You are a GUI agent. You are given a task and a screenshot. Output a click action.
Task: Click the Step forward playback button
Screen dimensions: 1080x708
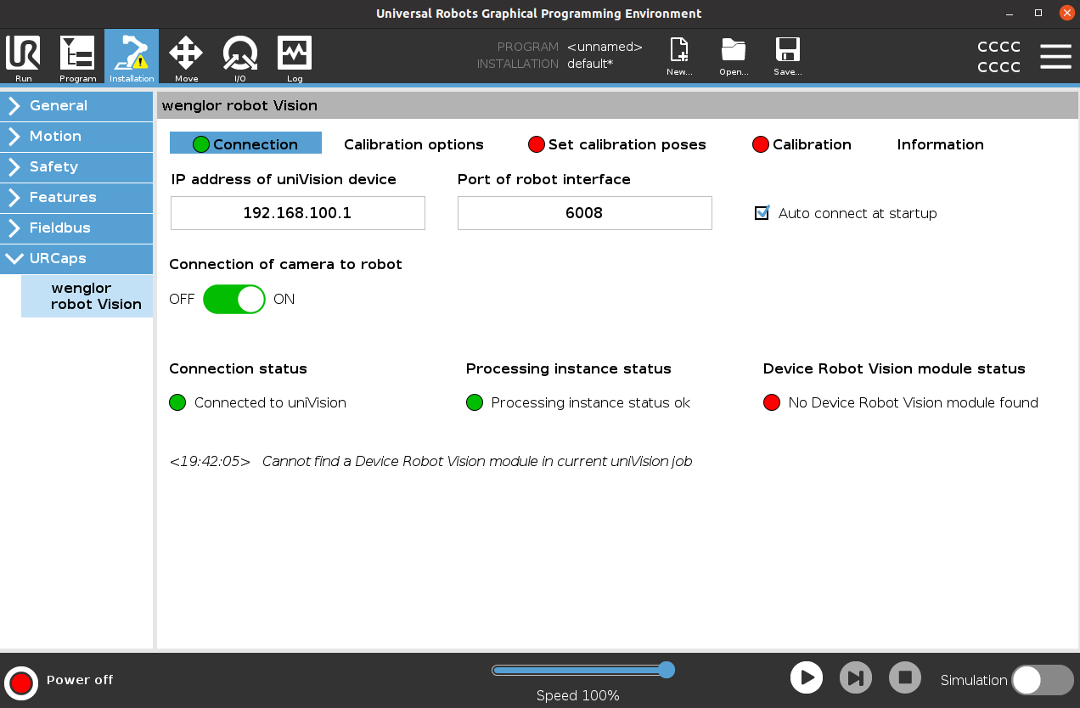(x=856, y=677)
